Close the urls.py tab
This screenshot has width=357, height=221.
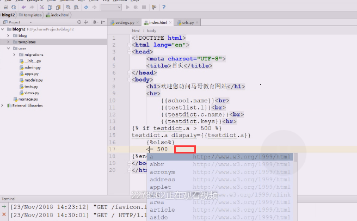point(196,22)
